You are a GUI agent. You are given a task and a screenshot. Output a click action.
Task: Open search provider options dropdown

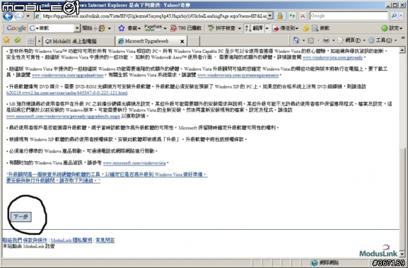pos(401,16)
